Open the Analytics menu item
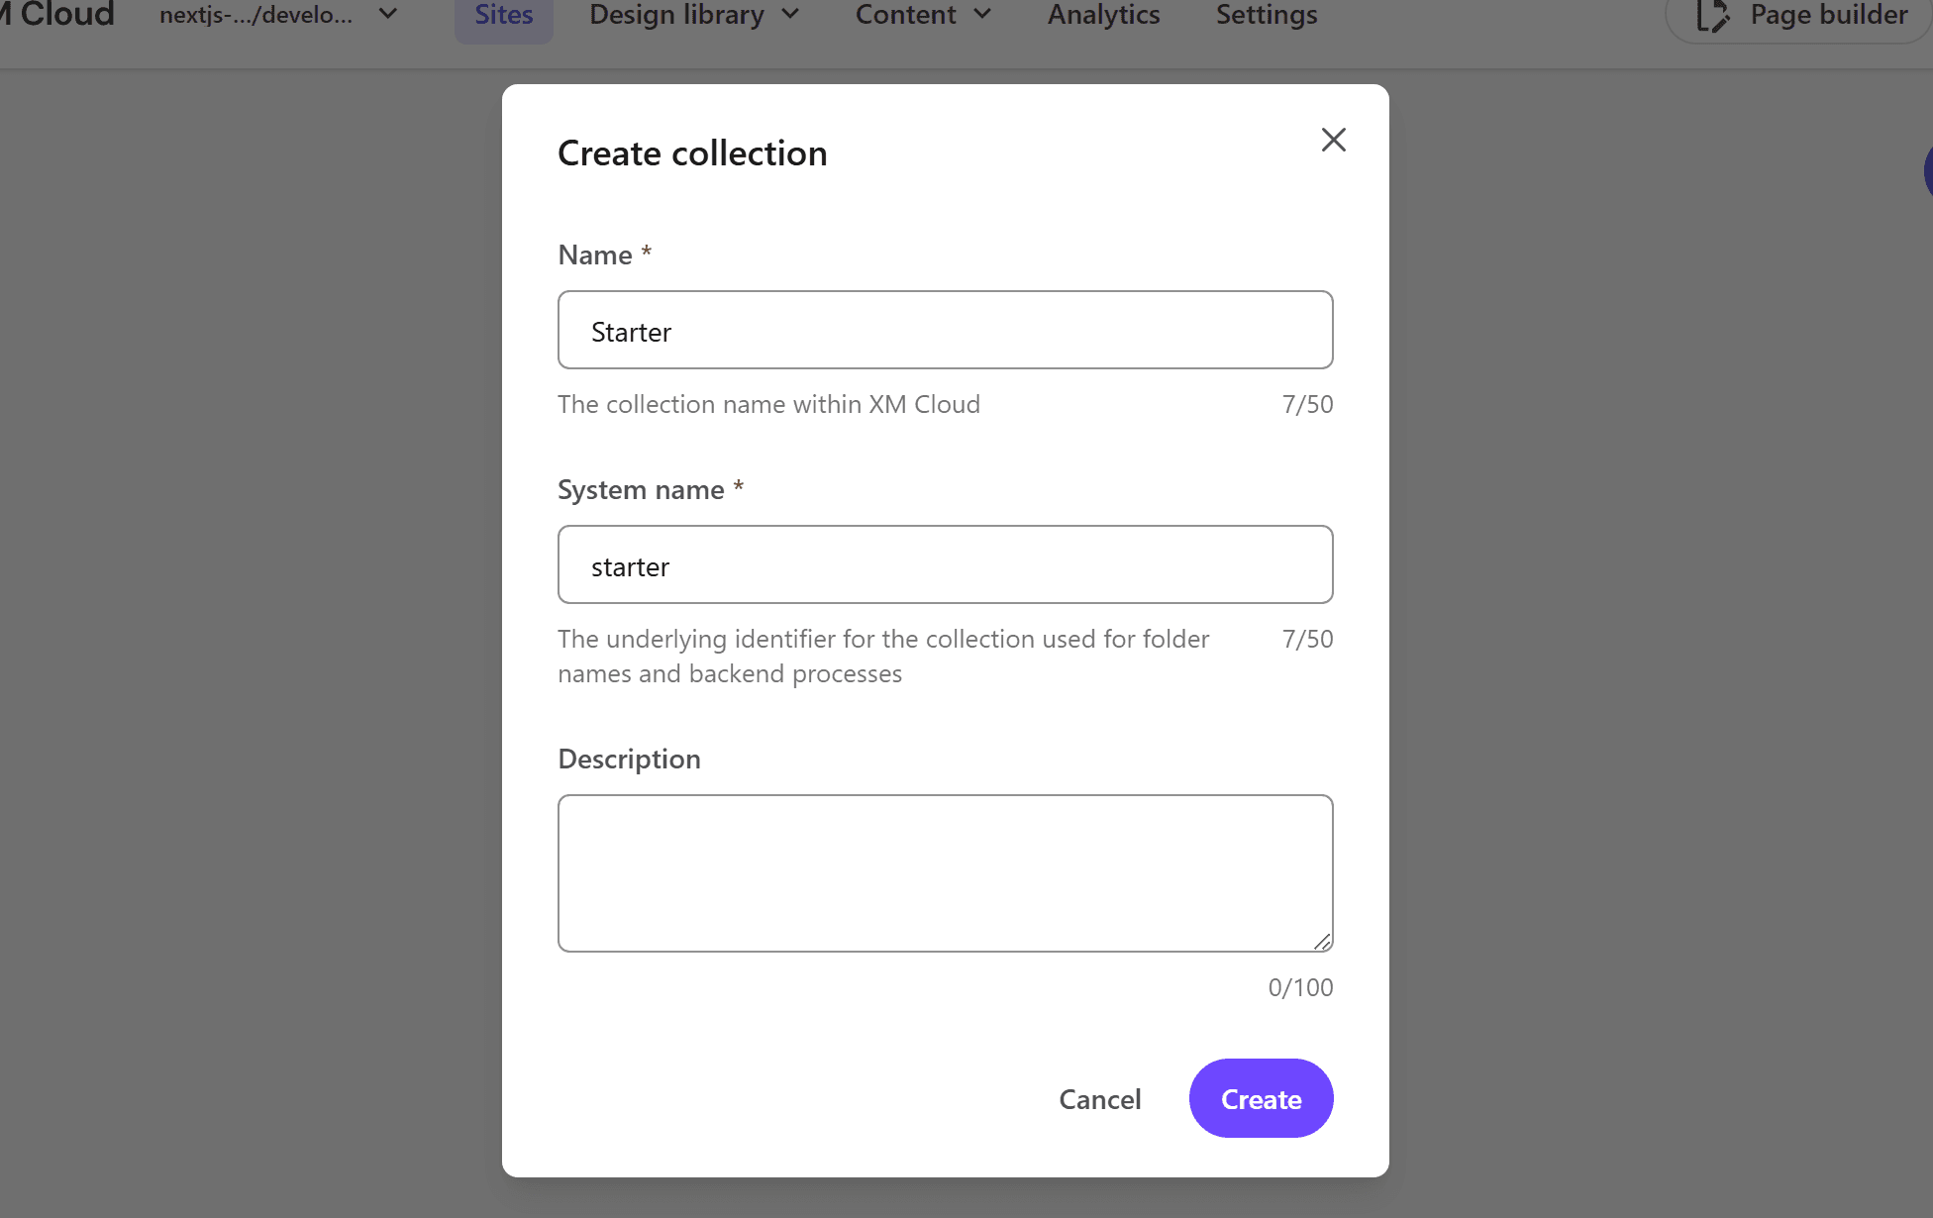Image resolution: width=1933 pixels, height=1218 pixels. pos(1103,16)
